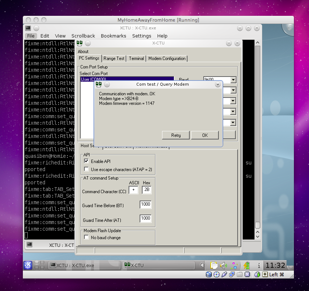Click the 11:32 panel clock

[275, 265]
